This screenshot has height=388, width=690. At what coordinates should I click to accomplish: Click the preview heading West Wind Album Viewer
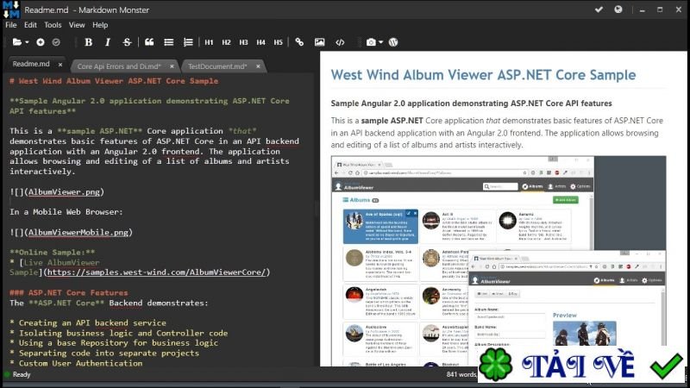(483, 75)
